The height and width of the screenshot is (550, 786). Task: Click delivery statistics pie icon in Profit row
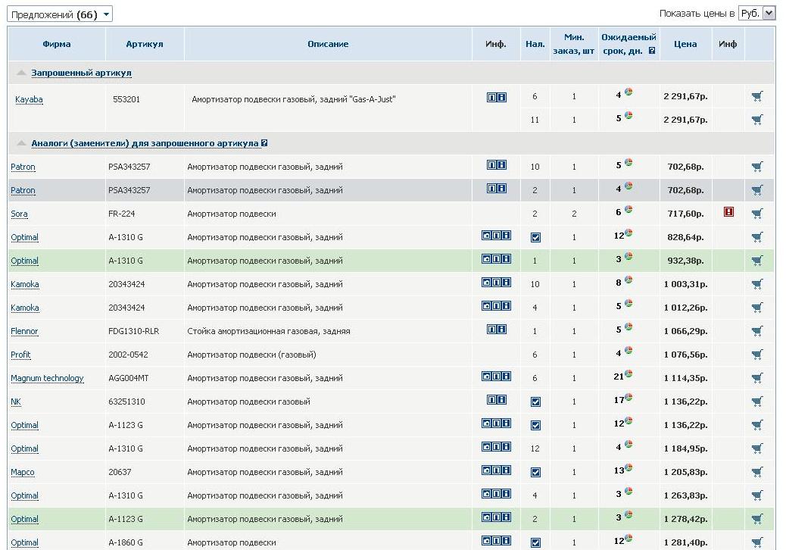tap(628, 351)
